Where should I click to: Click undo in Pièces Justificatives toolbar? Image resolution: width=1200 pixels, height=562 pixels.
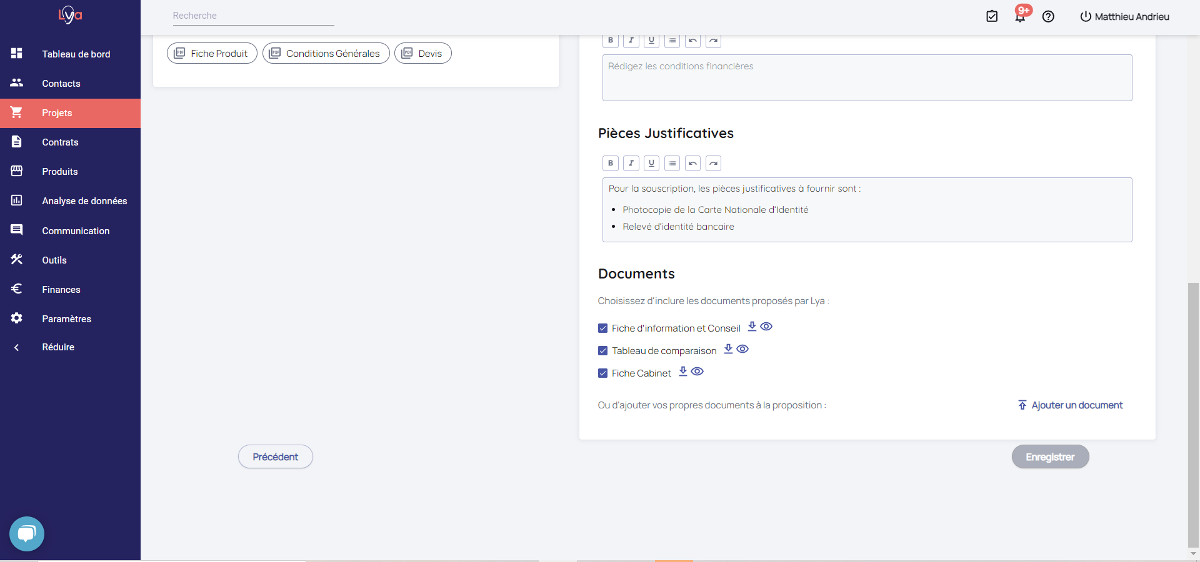(692, 164)
